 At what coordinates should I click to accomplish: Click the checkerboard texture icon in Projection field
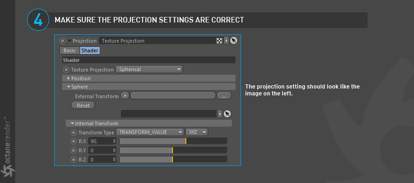(219, 41)
